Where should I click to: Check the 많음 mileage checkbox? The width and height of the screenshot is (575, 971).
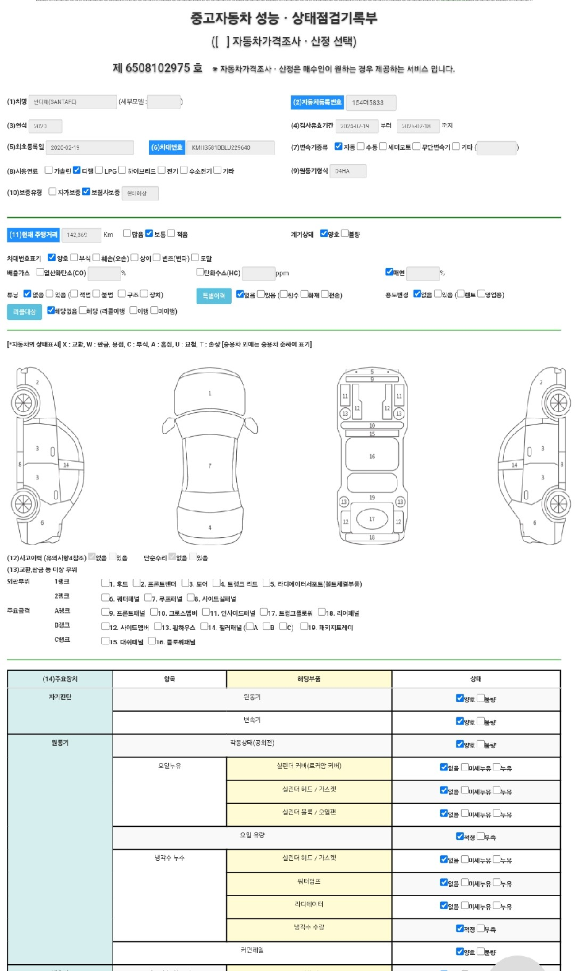point(127,233)
